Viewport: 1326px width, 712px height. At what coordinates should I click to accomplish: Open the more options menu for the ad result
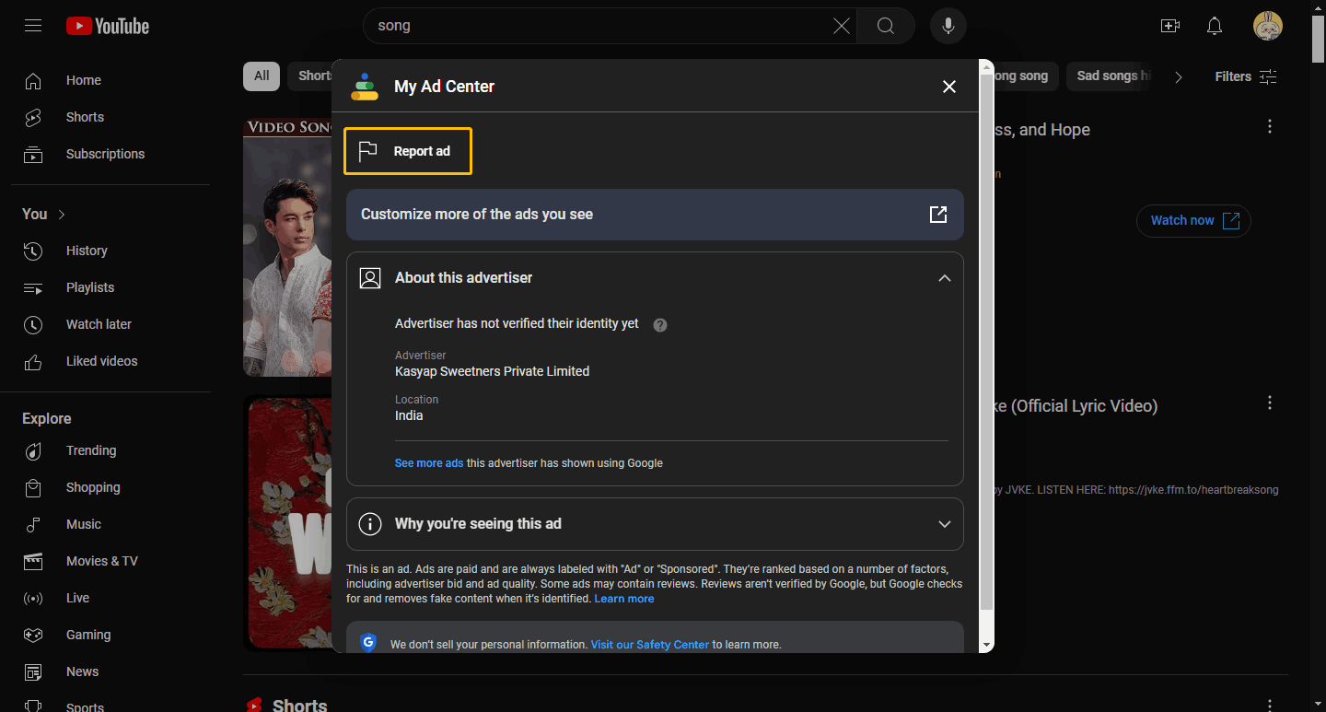click(1270, 127)
